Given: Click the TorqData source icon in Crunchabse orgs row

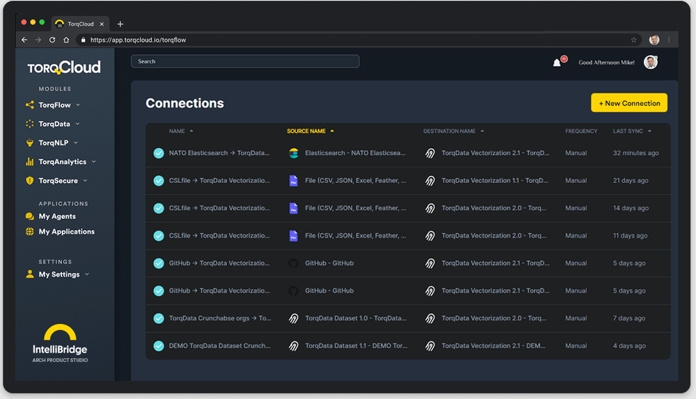Looking at the screenshot, I should tap(294, 318).
